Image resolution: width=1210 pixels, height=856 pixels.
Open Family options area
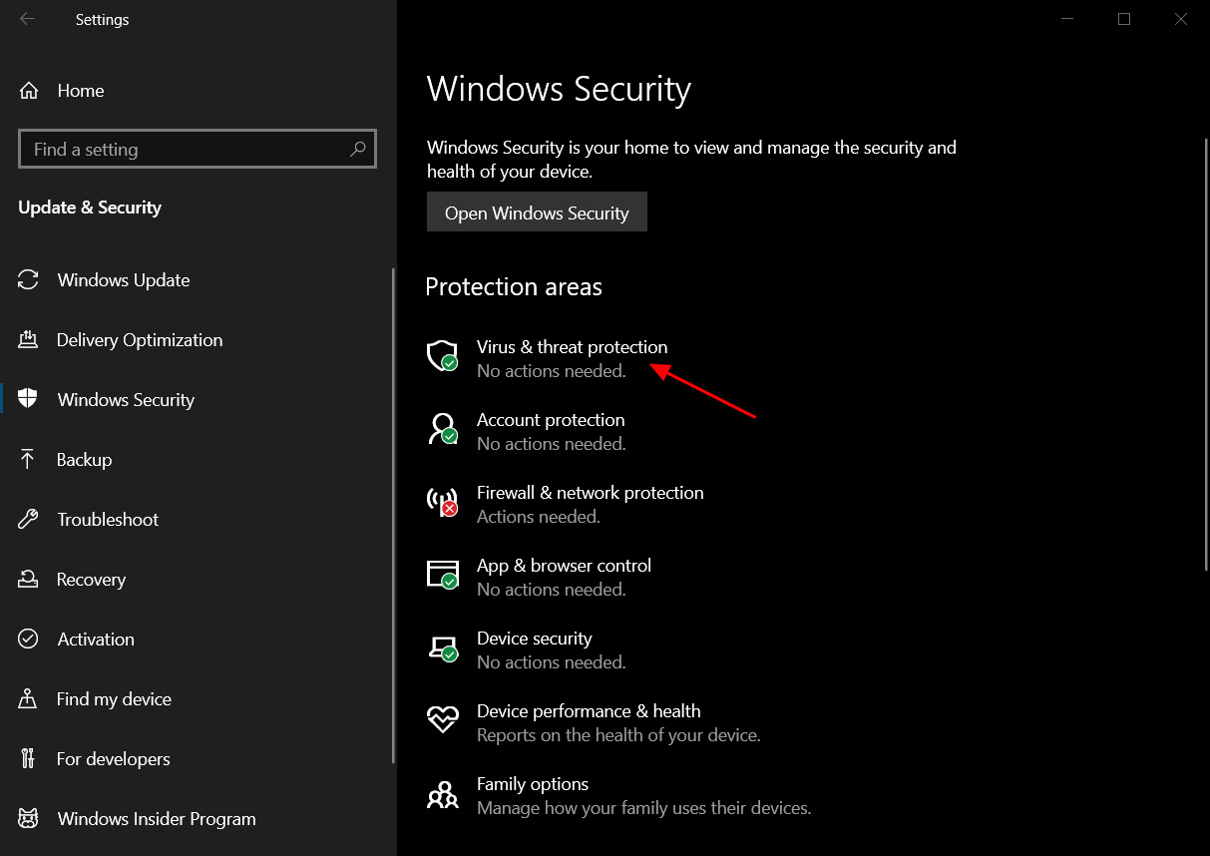coord(533,784)
